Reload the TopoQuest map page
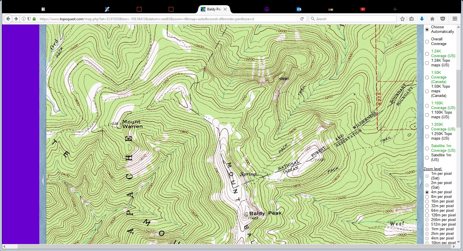463x251 pixels. (302, 19)
